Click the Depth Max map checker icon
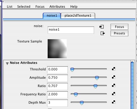137x109 pixels. tap(113, 102)
